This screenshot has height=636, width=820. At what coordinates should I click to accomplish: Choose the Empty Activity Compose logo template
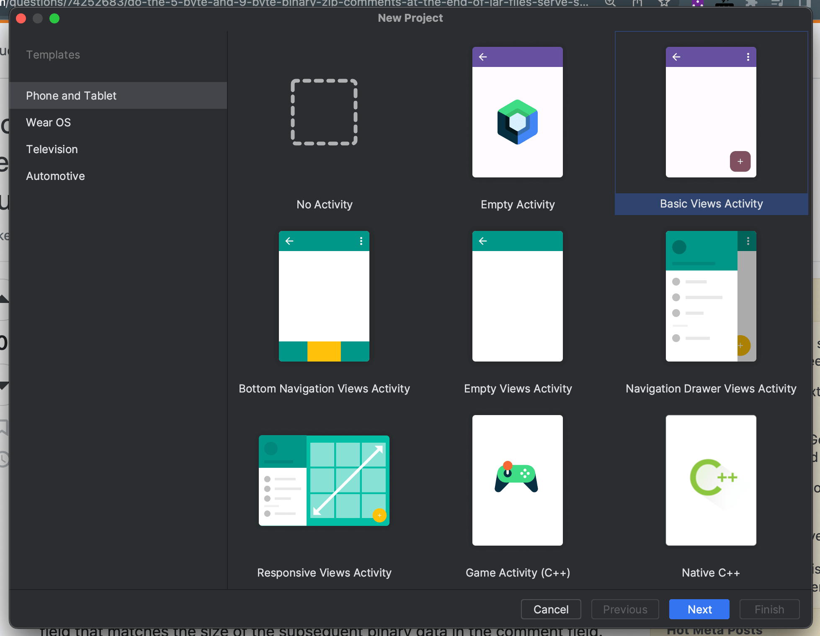(x=517, y=112)
